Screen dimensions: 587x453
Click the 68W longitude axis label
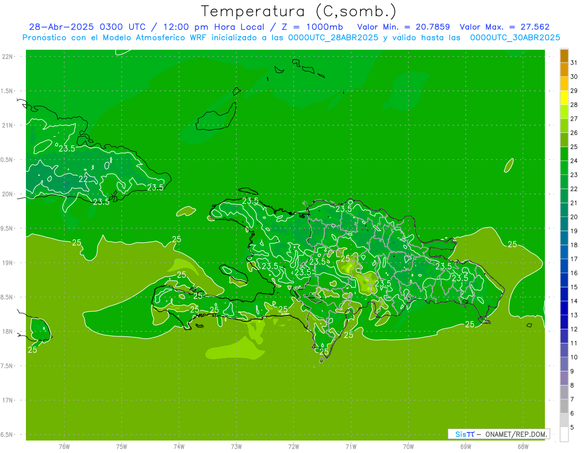pos(523,447)
